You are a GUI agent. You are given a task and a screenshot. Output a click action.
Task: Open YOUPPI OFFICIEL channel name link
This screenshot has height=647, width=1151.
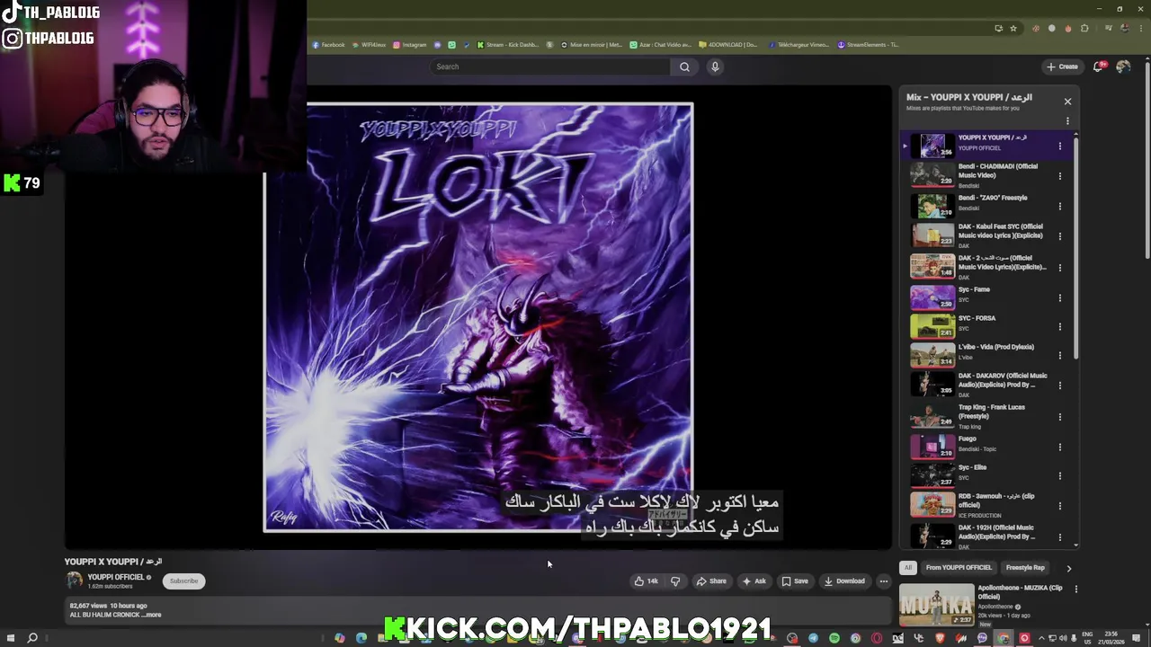coord(116,577)
